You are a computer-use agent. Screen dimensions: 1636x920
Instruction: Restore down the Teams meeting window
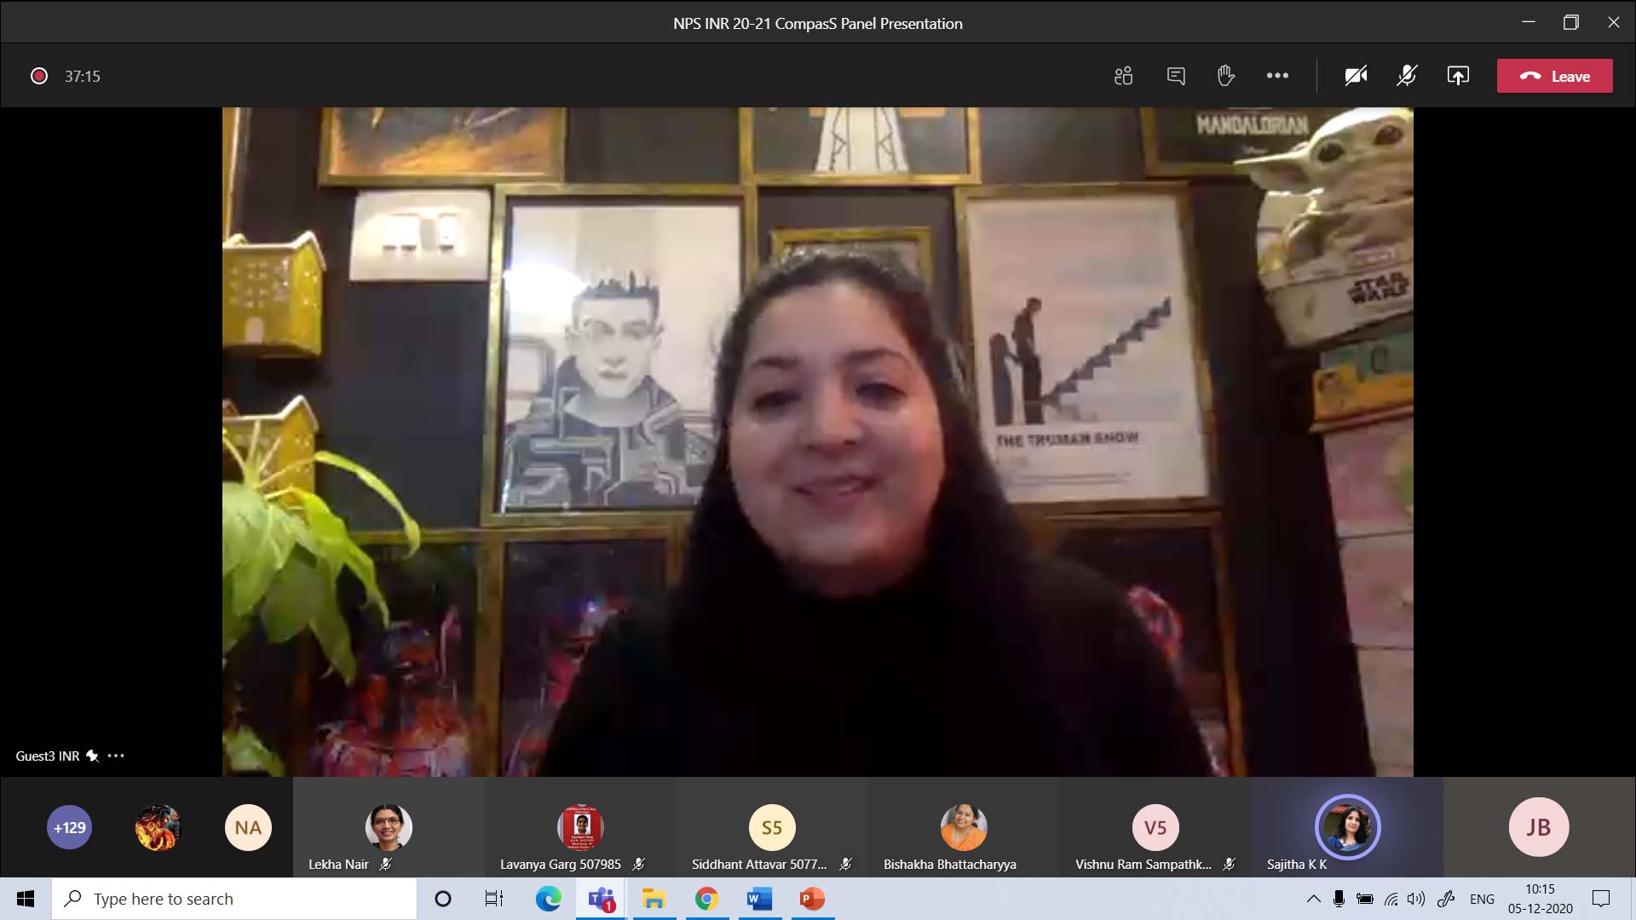[x=1571, y=23]
